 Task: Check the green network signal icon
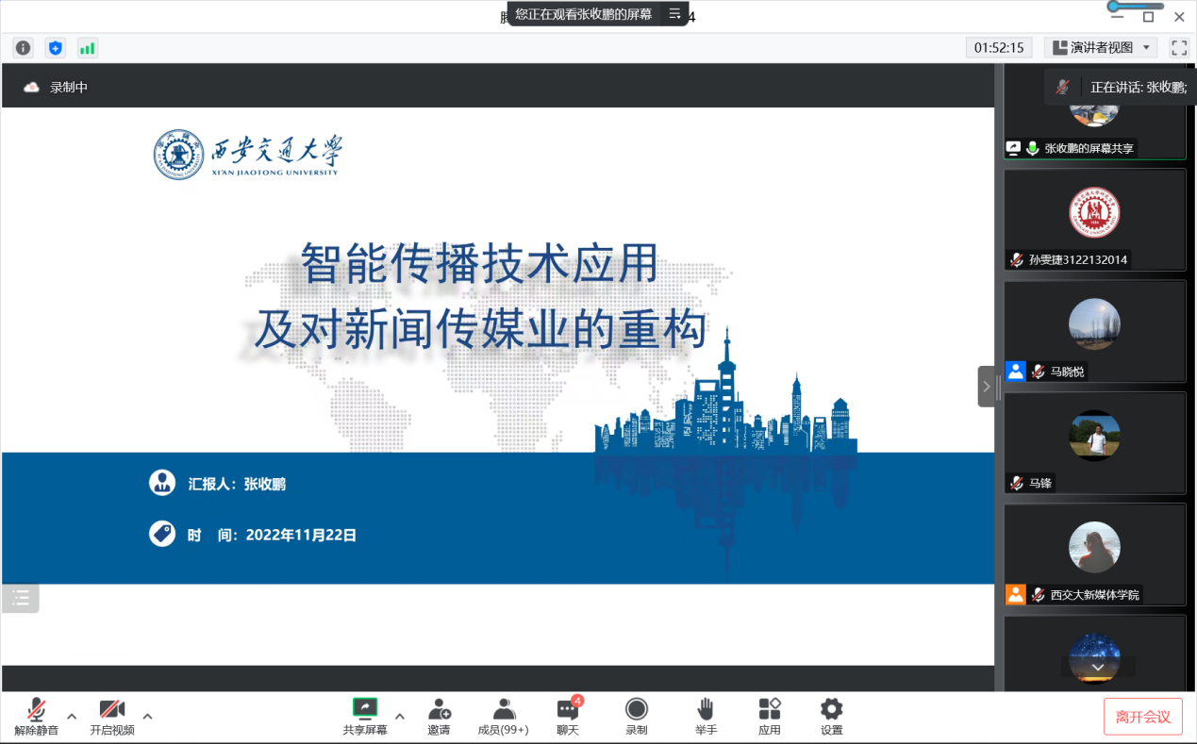tap(87, 48)
